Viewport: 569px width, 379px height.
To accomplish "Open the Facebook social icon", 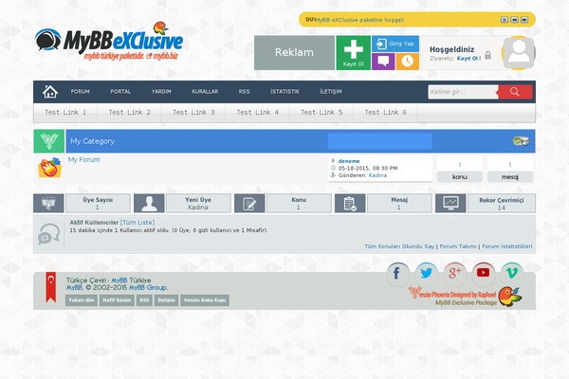I will [397, 274].
